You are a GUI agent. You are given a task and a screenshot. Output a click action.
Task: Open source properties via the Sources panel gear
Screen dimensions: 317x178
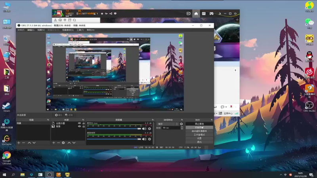point(63,143)
